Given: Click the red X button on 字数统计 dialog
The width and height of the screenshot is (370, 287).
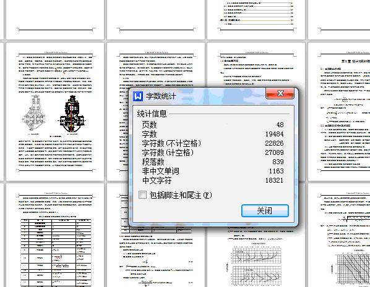Looking at the screenshot, I should point(280,93).
